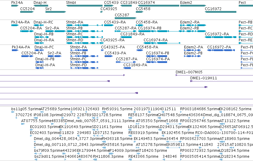Select EST SD21728.5prime
Viewport: 253px width, 161px height.
click(95, 118)
